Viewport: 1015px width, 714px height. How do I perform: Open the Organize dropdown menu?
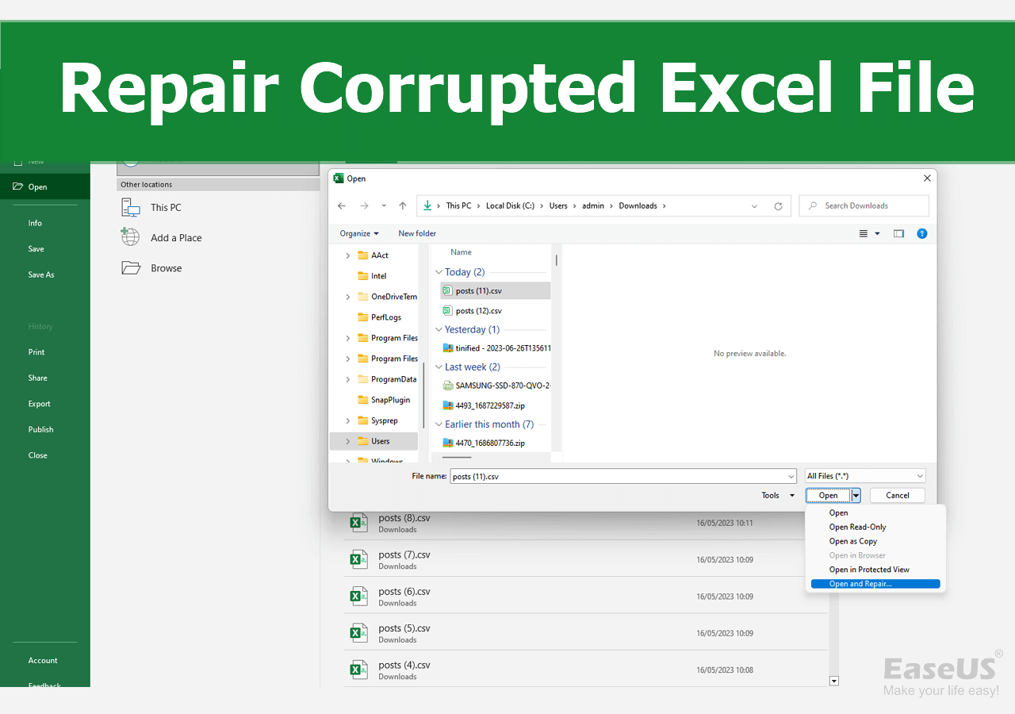(x=359, y=233)
